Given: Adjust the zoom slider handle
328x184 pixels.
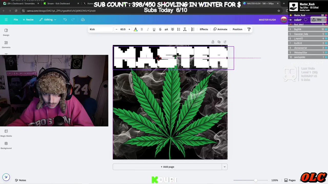Looking at the screenshot, I should click(x=255, y=180).
